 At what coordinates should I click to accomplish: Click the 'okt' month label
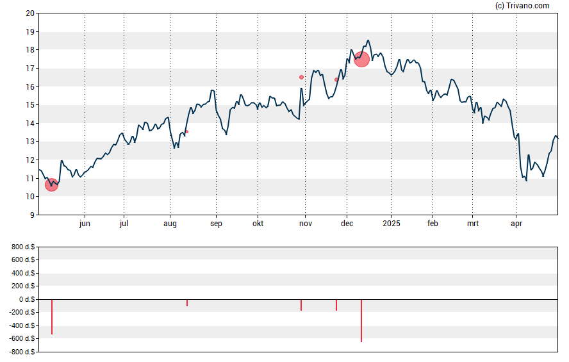tap(258, 224)
